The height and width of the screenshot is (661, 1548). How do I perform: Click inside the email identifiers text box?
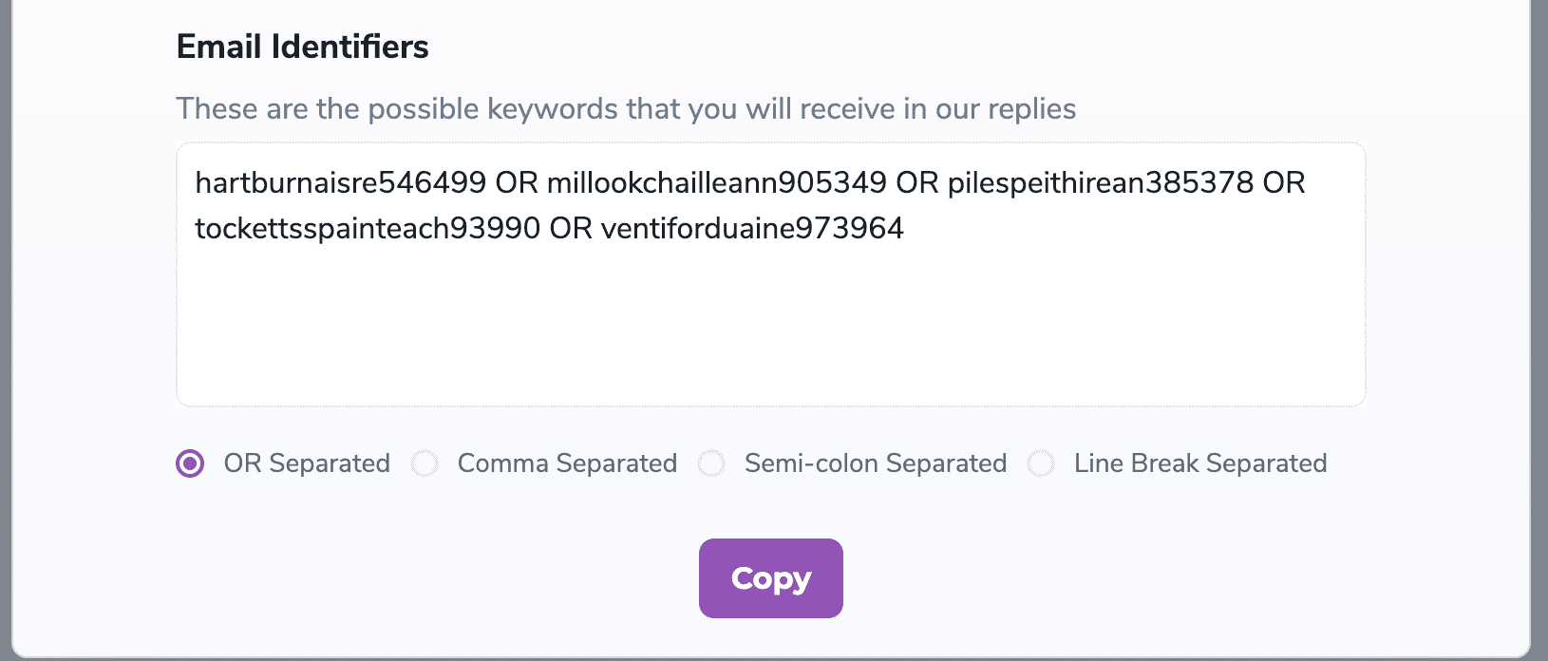click(x=770, y=313)
